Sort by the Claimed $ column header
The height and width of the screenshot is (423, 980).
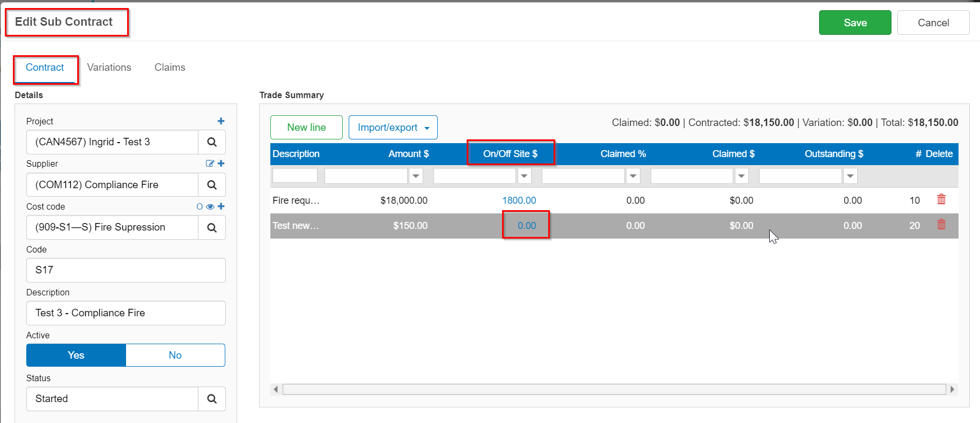pyautogui.click(x=733, y=154)
